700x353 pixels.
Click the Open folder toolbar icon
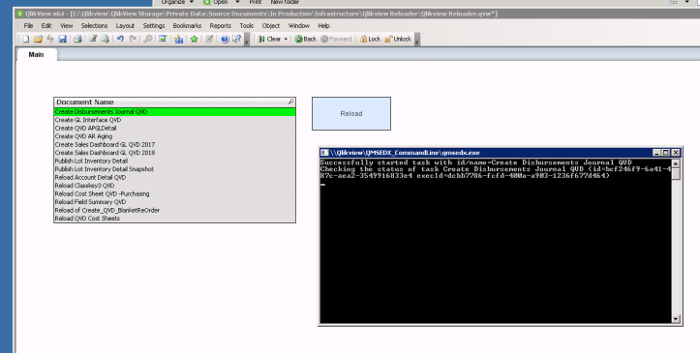coord(39,40)
